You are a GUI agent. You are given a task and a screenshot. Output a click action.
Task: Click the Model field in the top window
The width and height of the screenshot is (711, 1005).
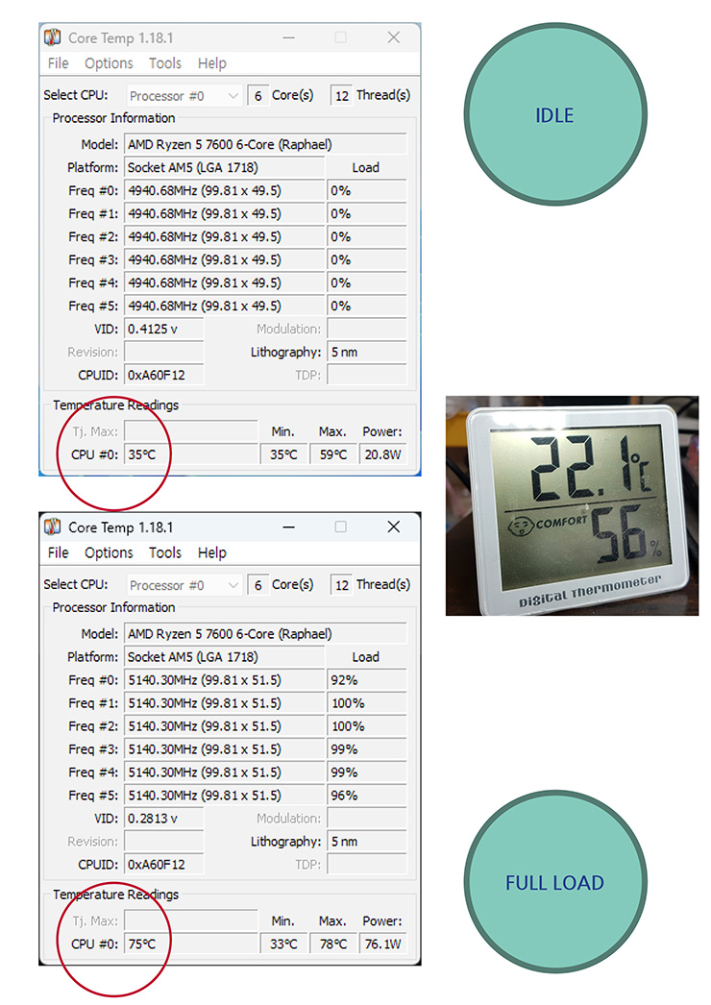click(x=265, y=144)
